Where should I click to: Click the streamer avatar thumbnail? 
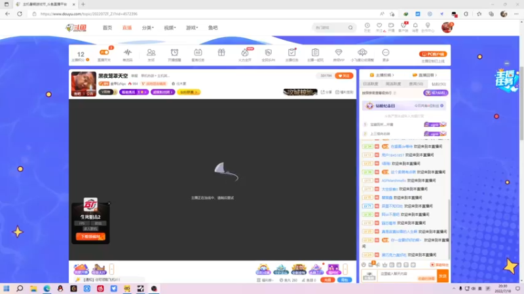[x=84, y=84]
